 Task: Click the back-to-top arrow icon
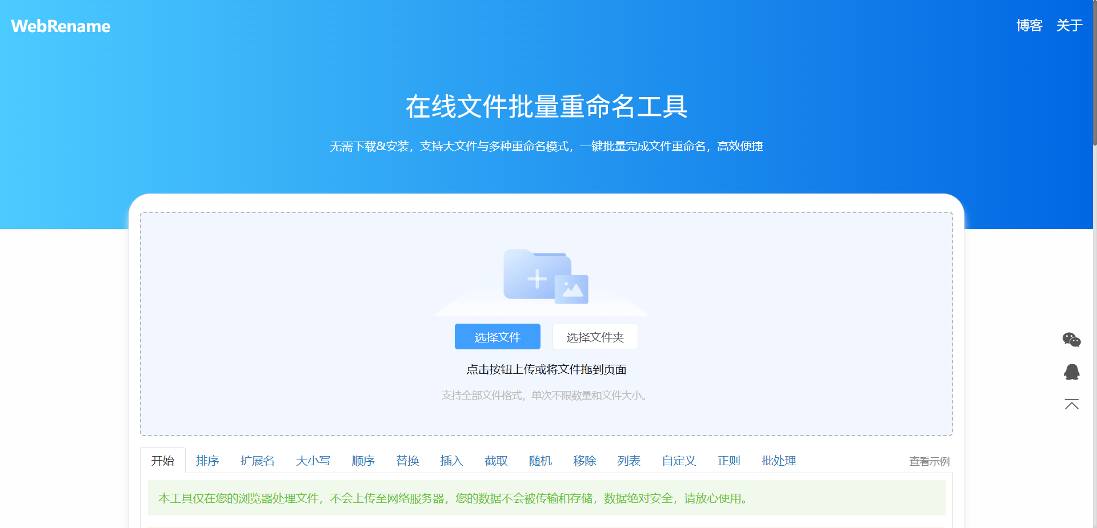[x=1072, y=404]
